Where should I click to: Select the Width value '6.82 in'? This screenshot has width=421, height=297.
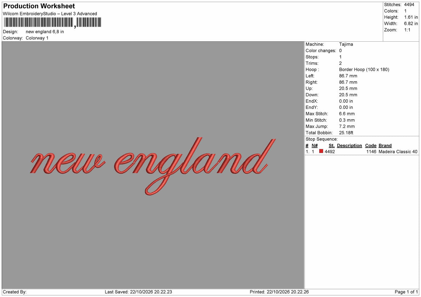point(411,23)
